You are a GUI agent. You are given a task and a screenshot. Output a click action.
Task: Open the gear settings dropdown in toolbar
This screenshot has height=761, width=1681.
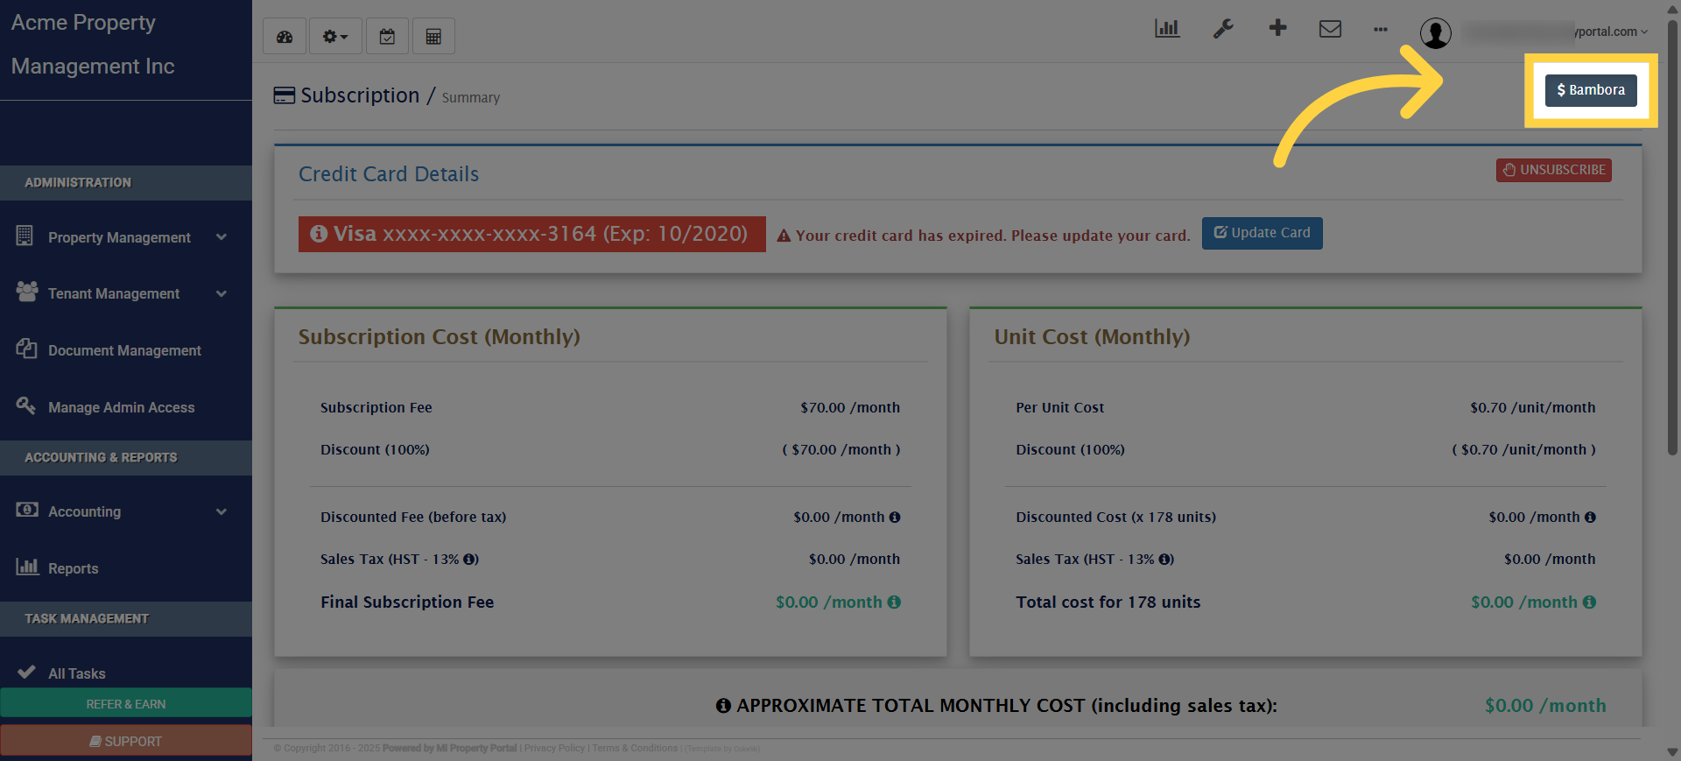[335, 37]
